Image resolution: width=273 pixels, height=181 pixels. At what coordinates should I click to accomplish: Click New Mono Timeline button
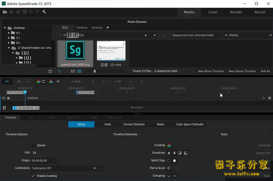tap(211, 71)
